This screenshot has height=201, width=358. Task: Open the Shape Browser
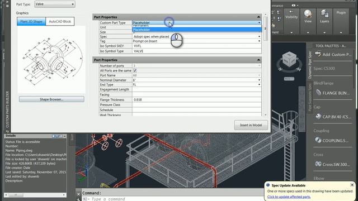(51, 99)
